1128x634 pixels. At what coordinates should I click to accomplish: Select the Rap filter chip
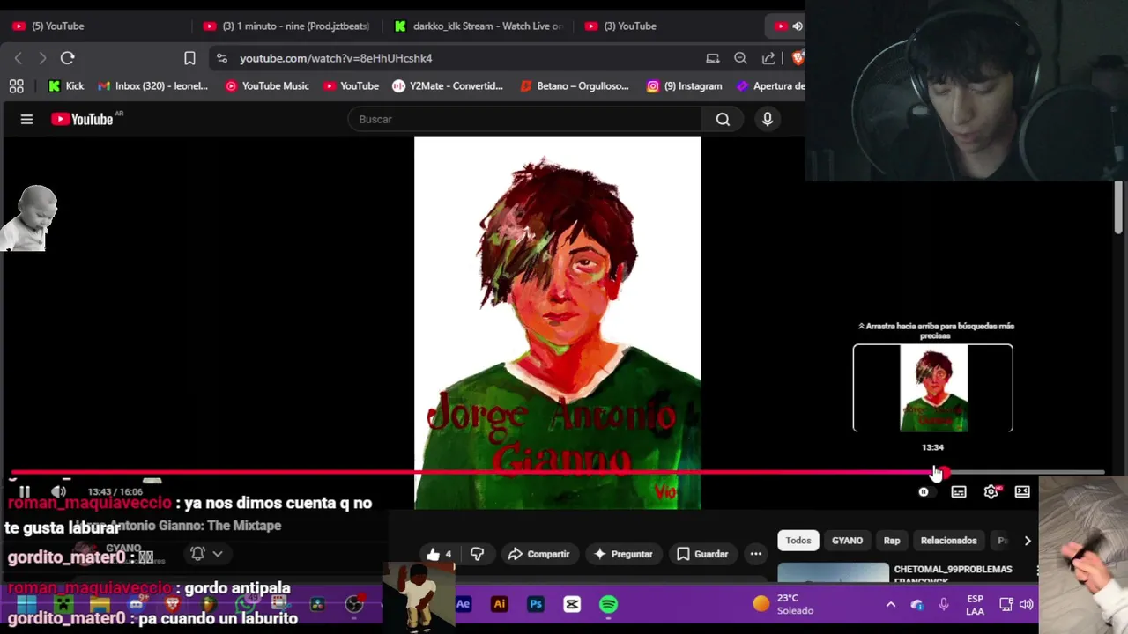coord(892,541)
